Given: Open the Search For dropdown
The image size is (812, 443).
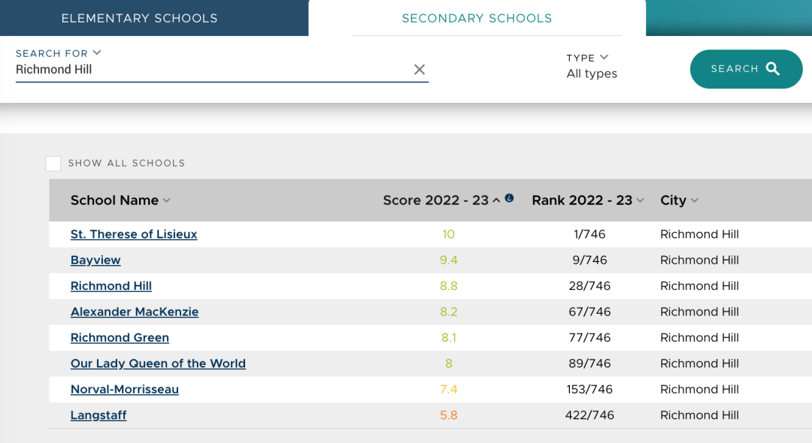Looking at the screenshot, I should [x=58, y=53].
